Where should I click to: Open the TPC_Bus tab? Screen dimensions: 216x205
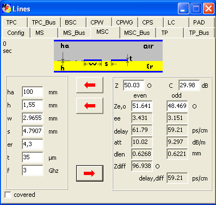44,22
